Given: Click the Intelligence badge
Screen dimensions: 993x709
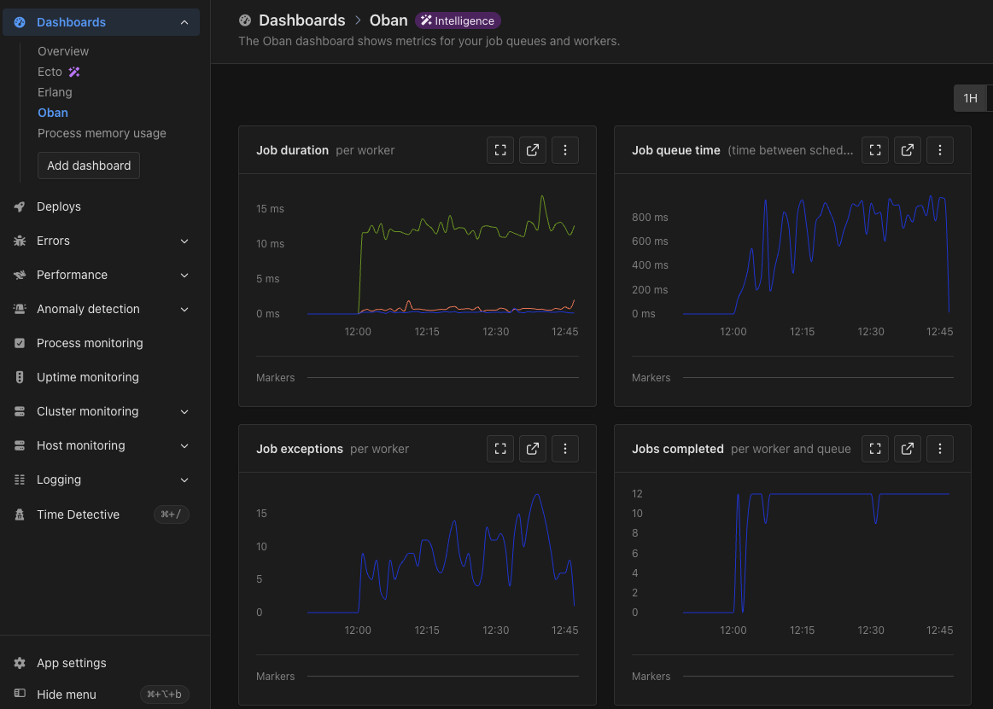Looking at the screenshot, I should (x=458, y=20).
